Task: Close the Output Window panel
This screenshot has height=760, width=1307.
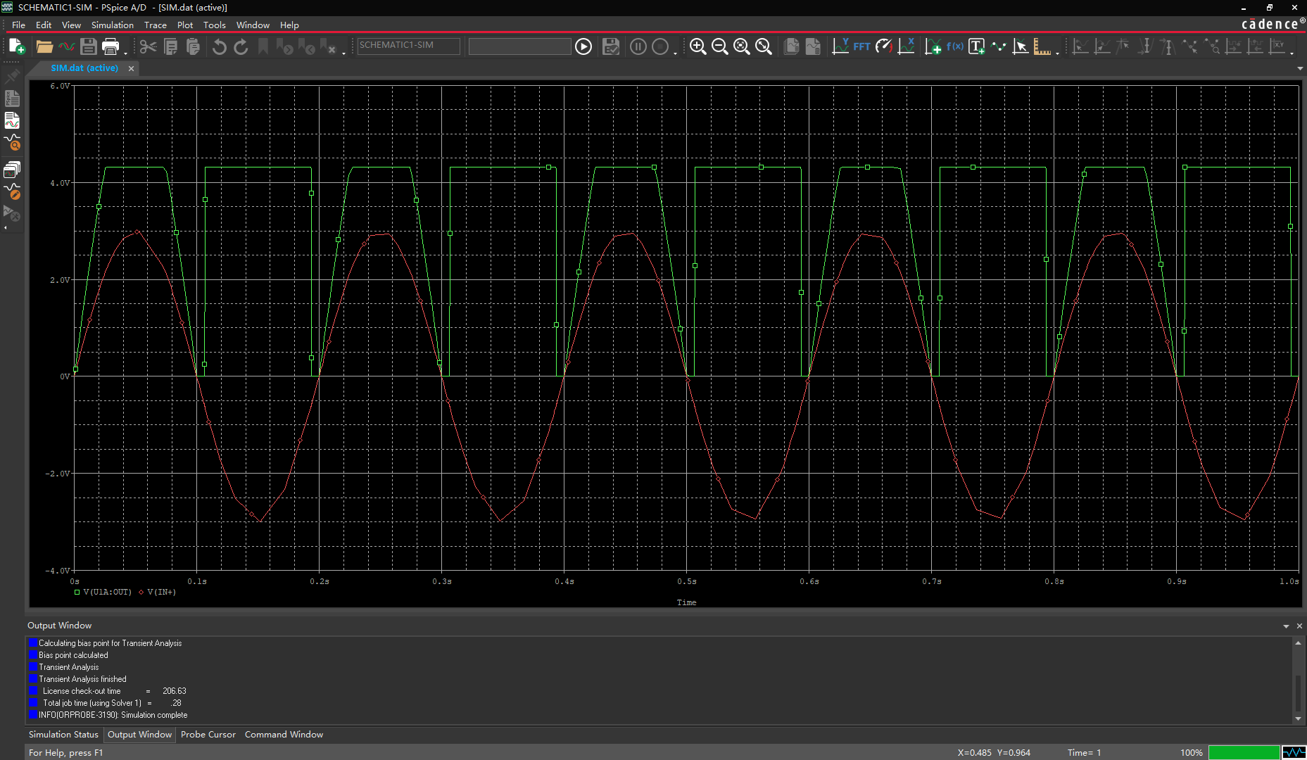Action: tap(1299, 626)
